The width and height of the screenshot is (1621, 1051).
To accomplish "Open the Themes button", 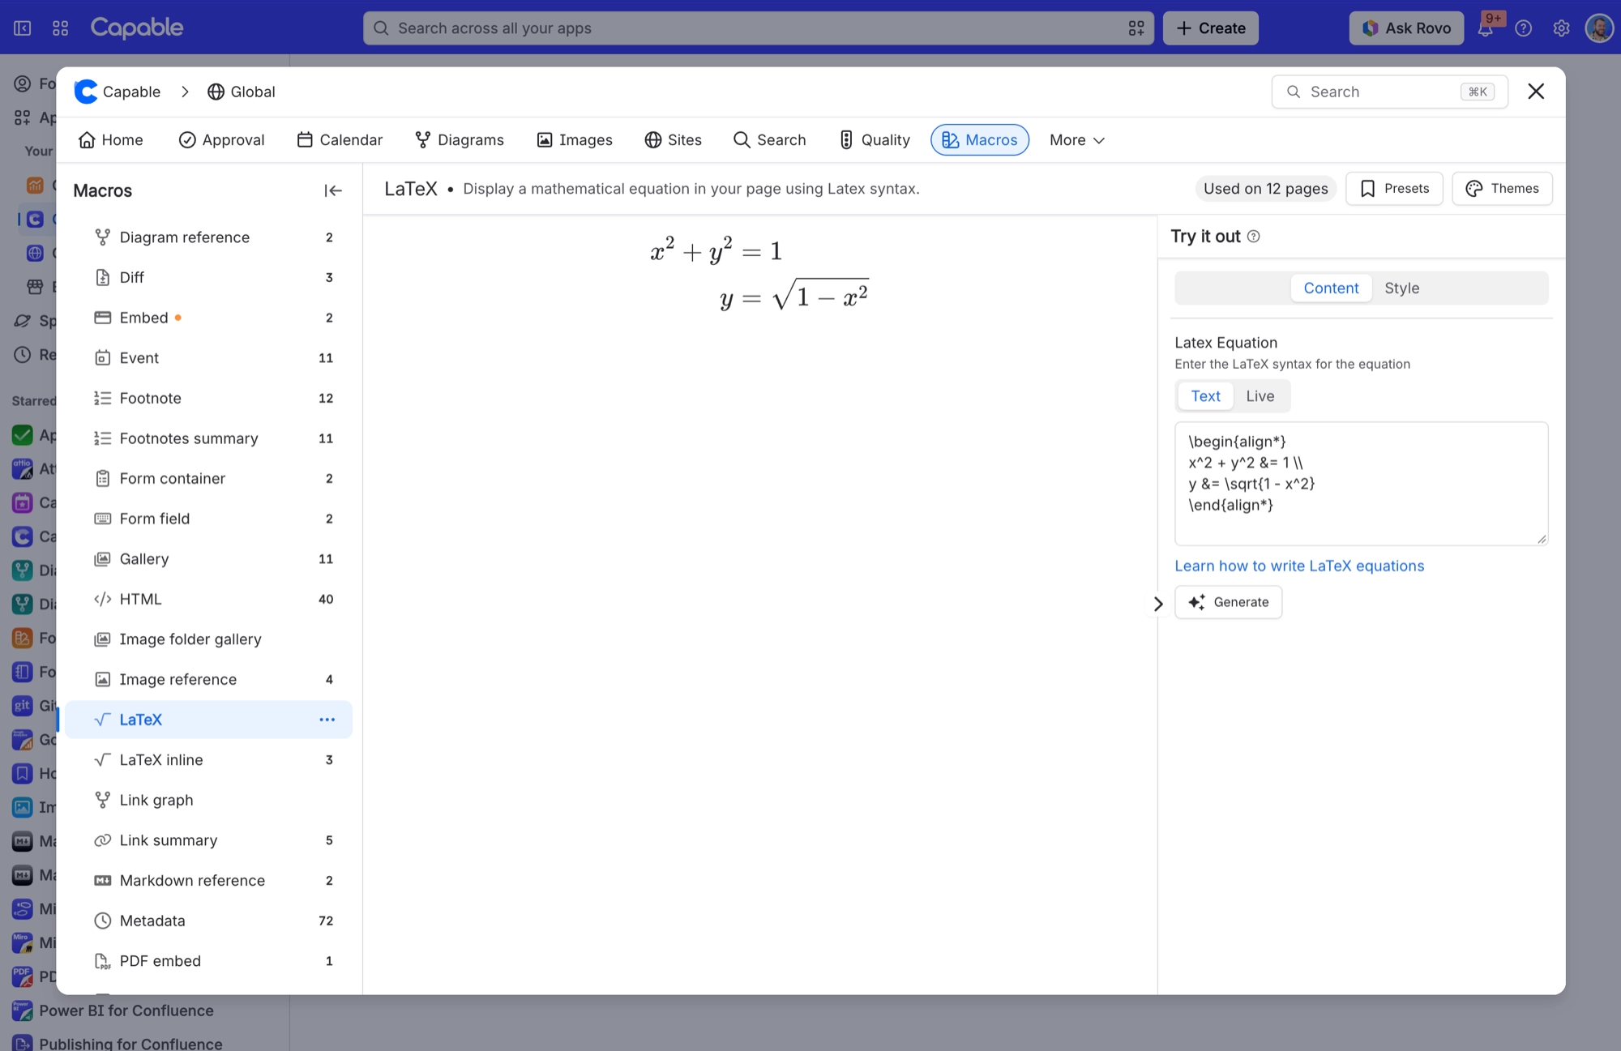I will [x=1502, y=189].
